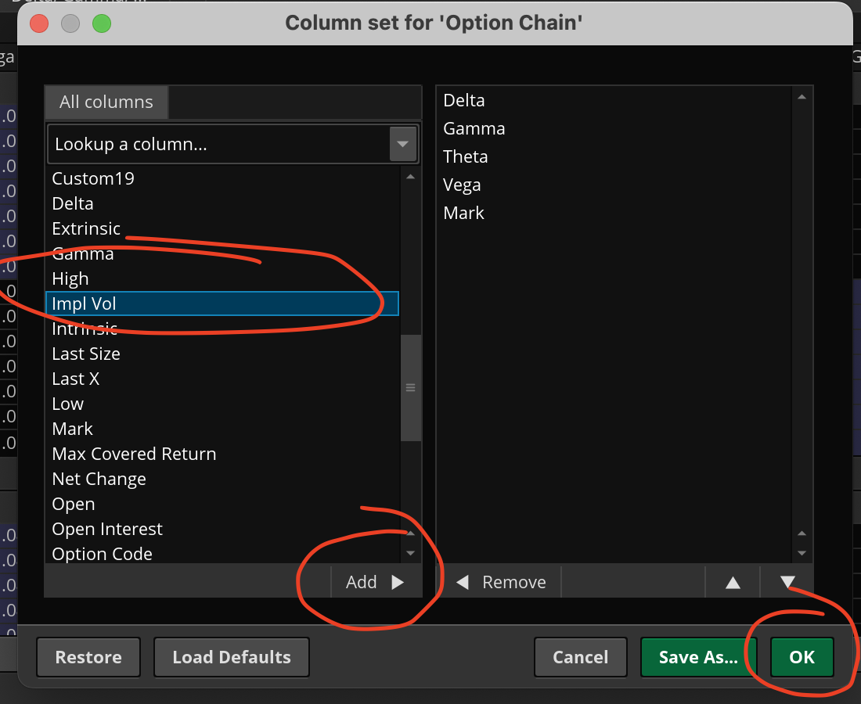Click scroll-up arrow of available columns list
861x704 pixels.
(410, 177)
